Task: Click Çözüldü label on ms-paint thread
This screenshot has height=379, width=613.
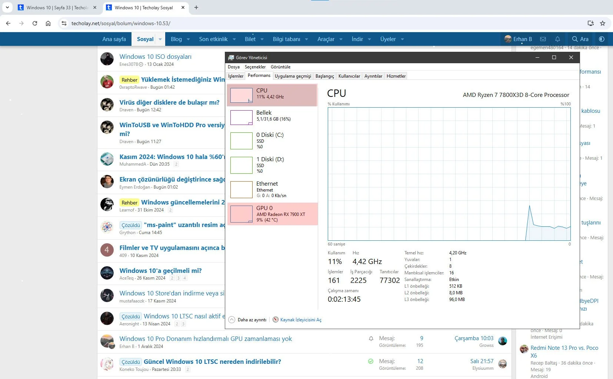Action: point(131,225)
